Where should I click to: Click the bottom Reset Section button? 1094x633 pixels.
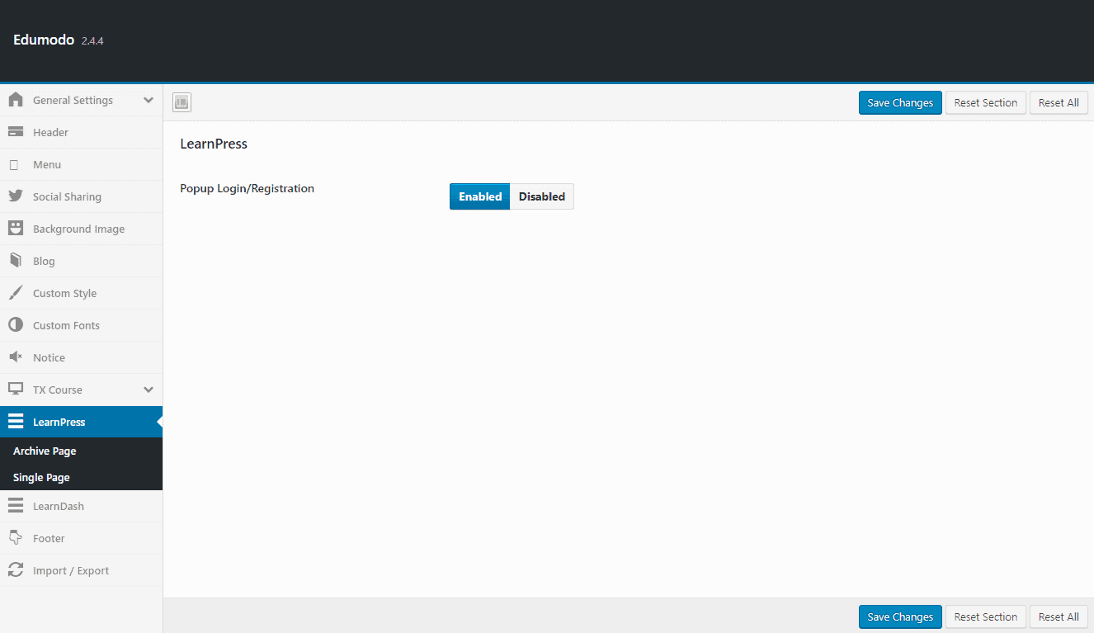click(985, 616)
